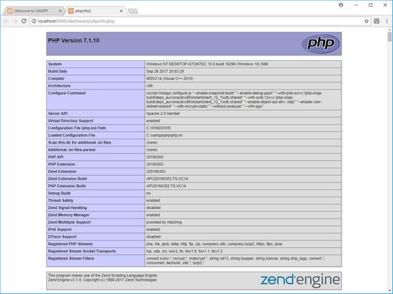Viewport: 393px width, 294px height.
Task: Reload the phpinfo page
Action: click(24, 21)
